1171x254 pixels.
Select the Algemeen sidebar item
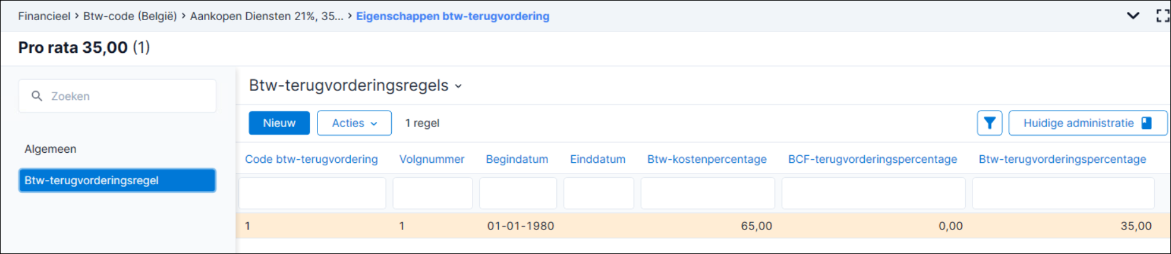click(50, 149)
